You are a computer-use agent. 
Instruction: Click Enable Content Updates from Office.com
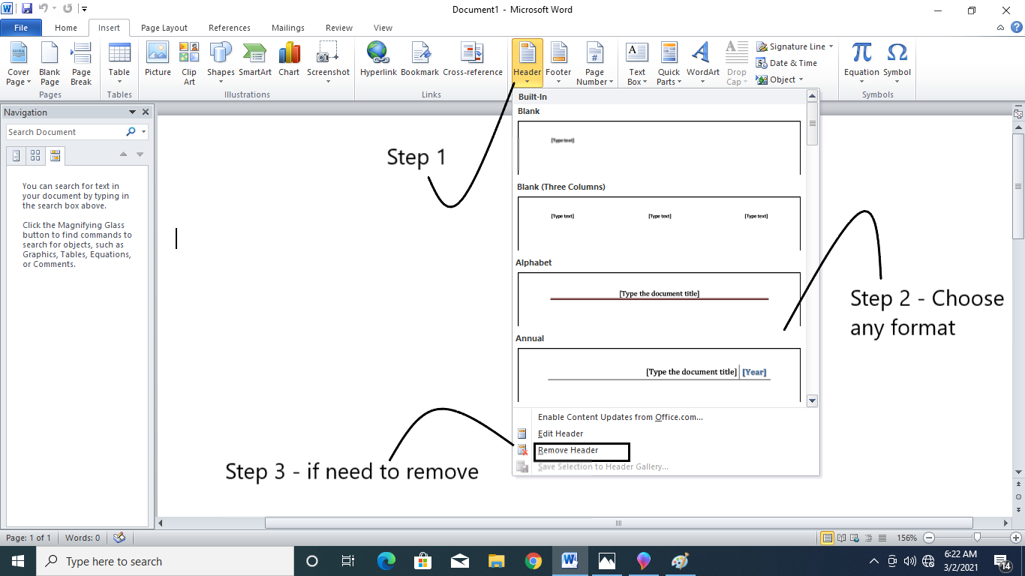(x=620, y=417)
